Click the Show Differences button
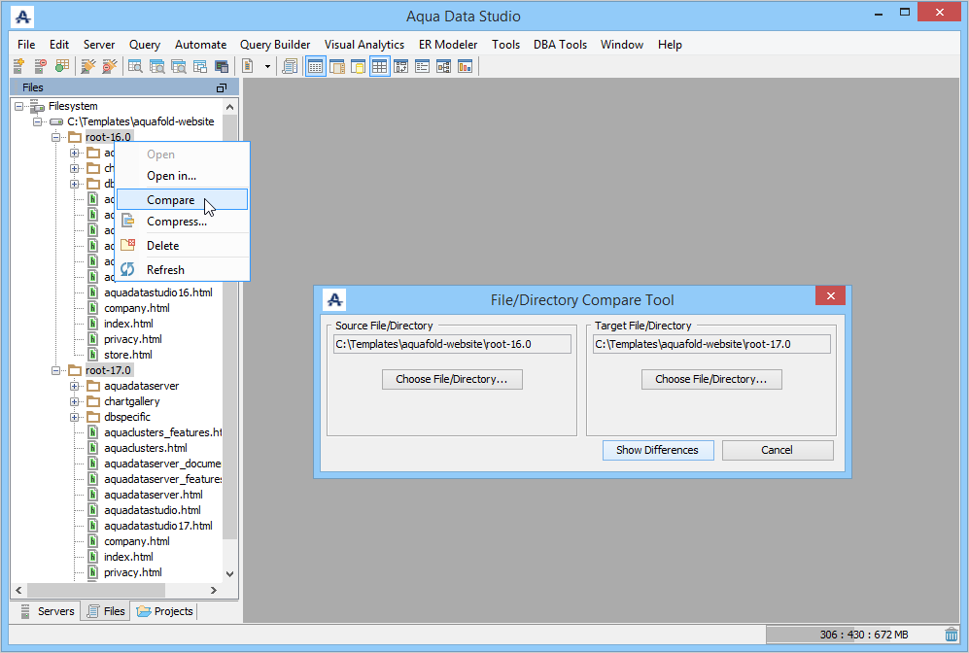Screen dimensions: 969x653 pos(658,450)
